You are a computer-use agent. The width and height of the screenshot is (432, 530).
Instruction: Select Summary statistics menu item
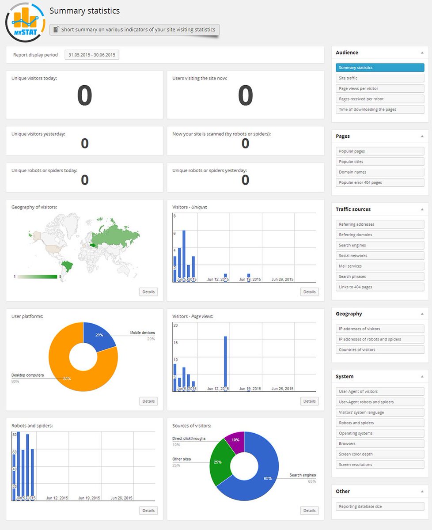click(380, 68)
